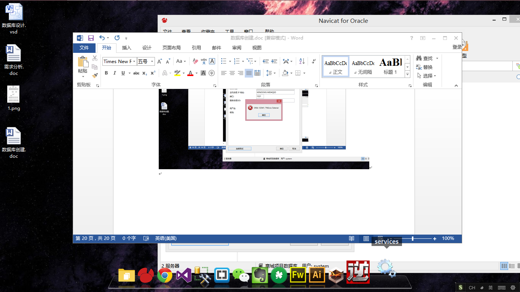The width and height of the screenshot is (520, 292).
Task: Open the font size dropdown showing 五号
Action: click(152, 61)
